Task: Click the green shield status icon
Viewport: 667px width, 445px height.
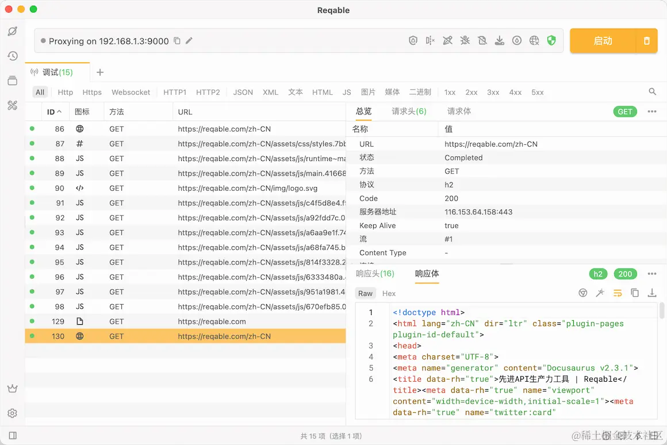Action: coord(551,40)
